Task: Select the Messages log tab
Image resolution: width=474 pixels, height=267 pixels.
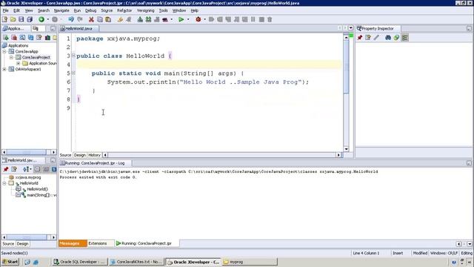Action: pos(73,243)
